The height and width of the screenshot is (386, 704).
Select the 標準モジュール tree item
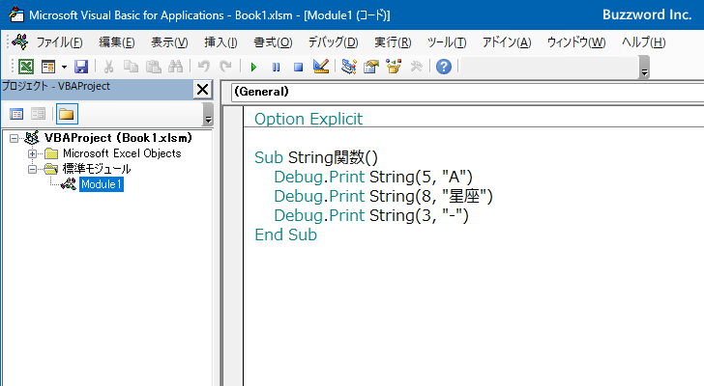pos(97,169)
